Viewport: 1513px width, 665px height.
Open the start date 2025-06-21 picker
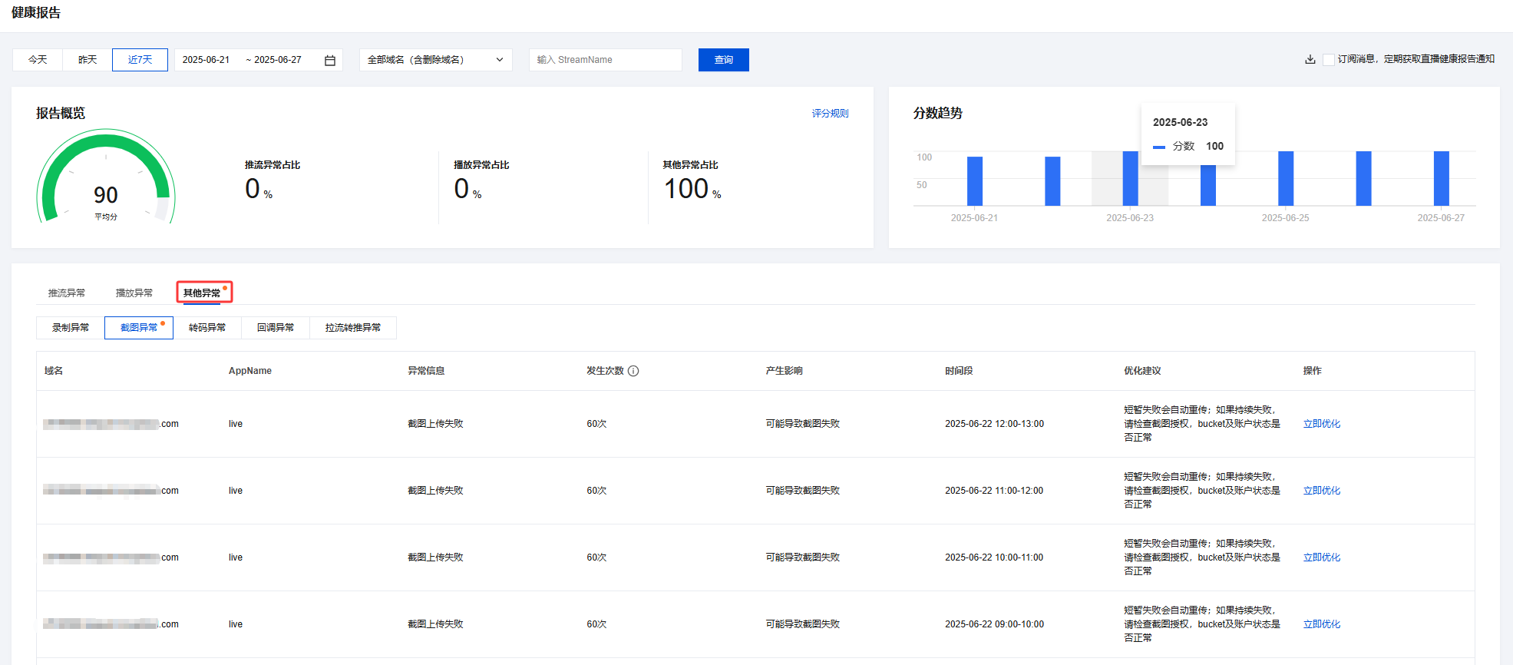[206, 60]
